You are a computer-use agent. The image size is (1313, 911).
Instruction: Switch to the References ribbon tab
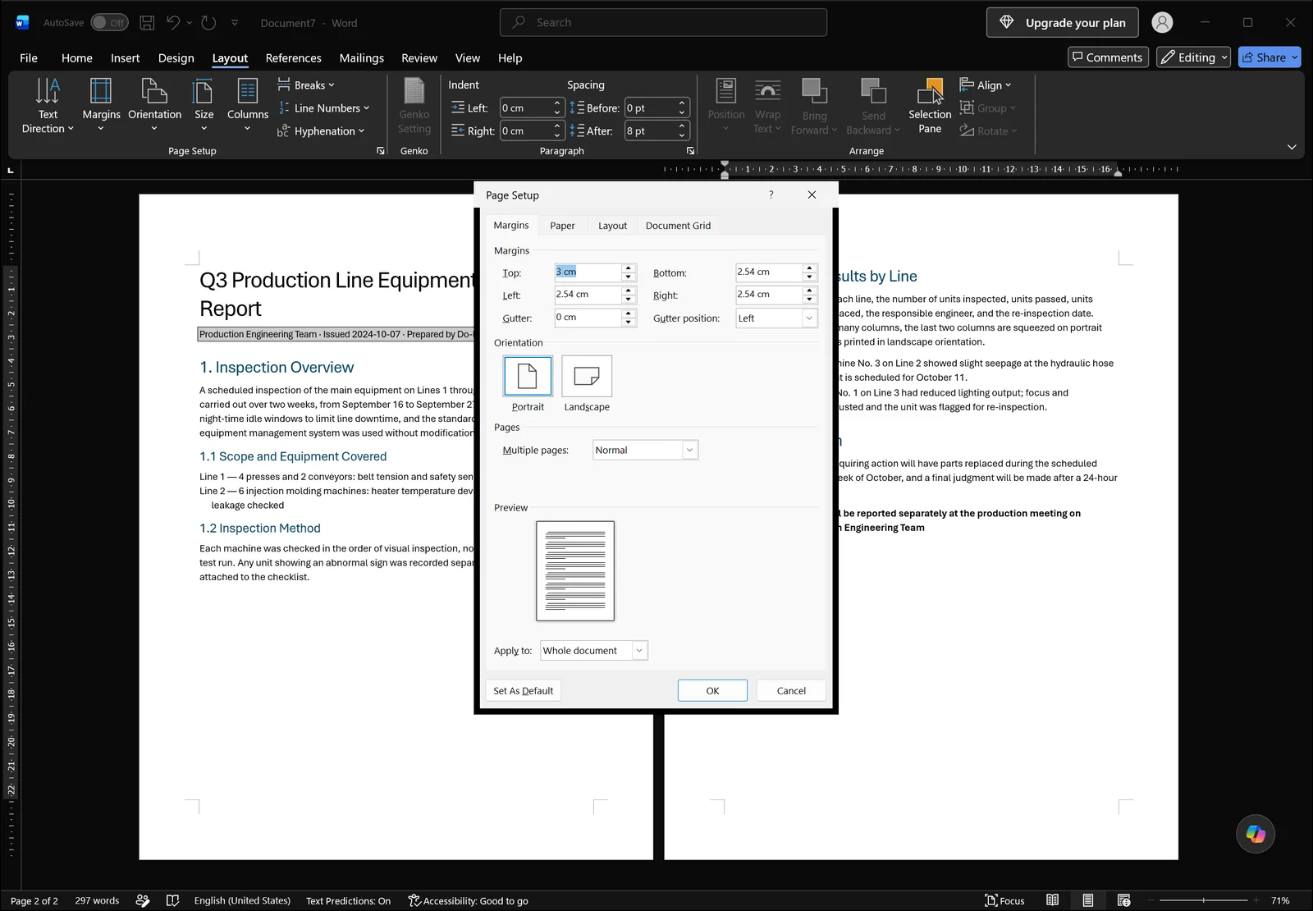[x=294, y=58]
